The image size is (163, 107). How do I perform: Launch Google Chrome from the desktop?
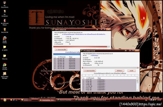click(5, 66)
